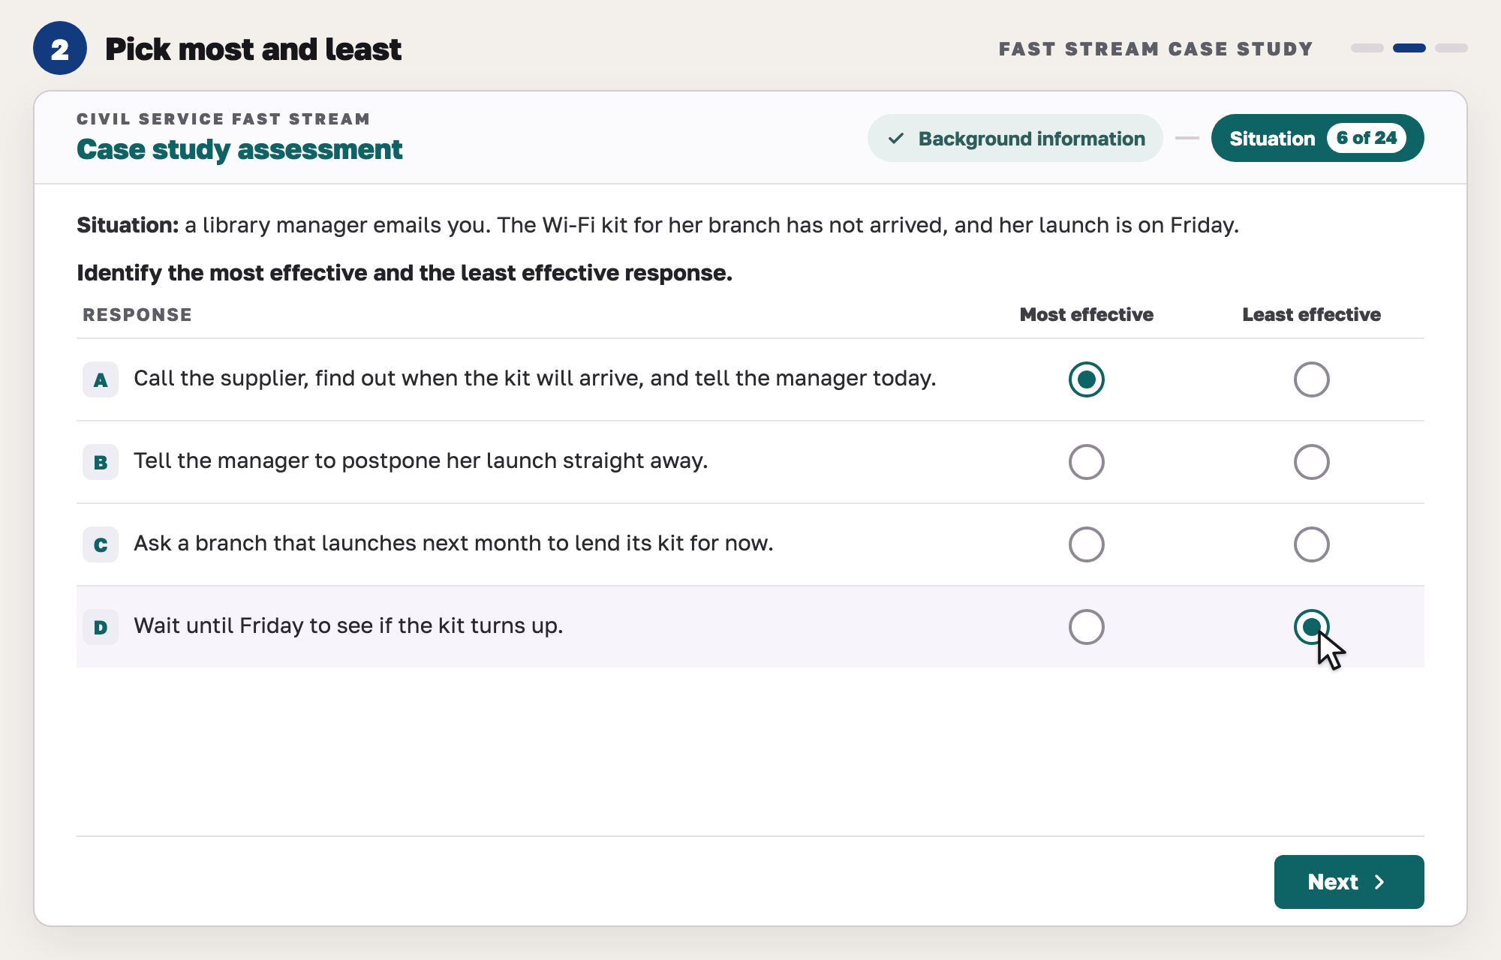The image size is (1501, 960).
Task: Click the 'Least effective' column header
Action: [1311, 314]
